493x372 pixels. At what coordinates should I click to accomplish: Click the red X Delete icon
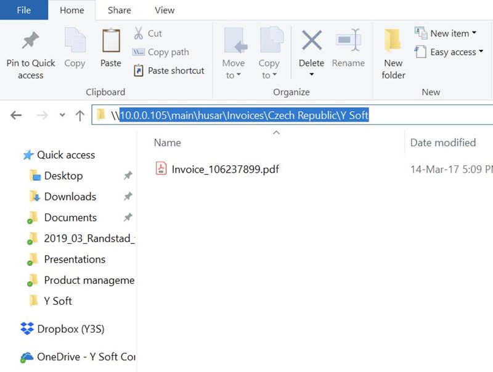(312, 40)
